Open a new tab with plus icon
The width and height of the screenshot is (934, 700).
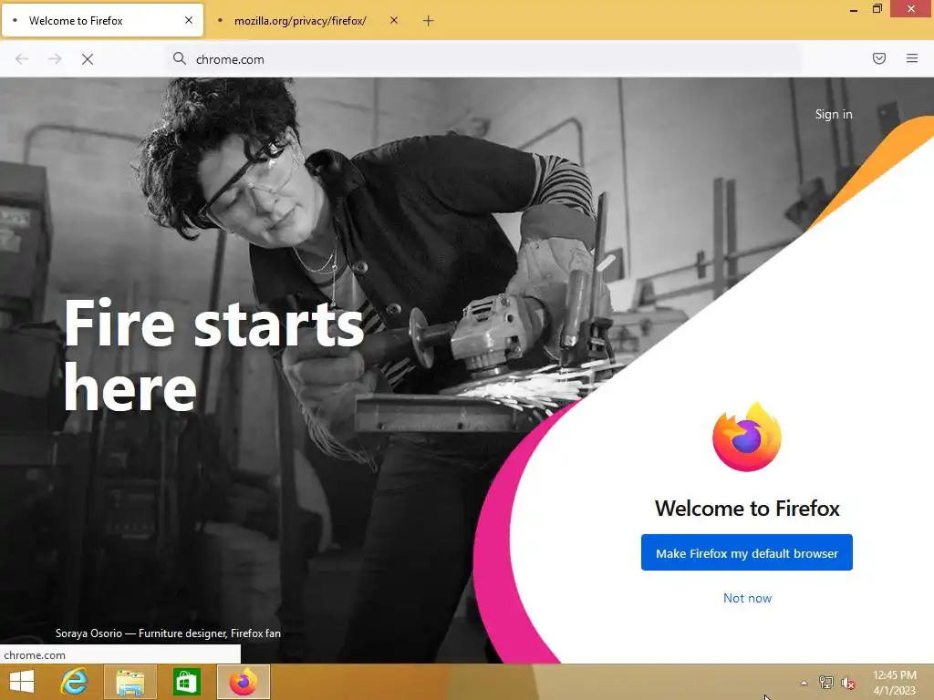tap(429, 21)
